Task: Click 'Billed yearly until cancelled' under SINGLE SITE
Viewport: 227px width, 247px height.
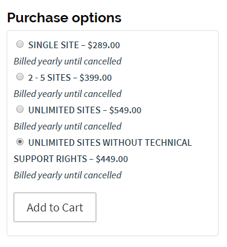Action: pyautogui.click(x=68, y=61)
